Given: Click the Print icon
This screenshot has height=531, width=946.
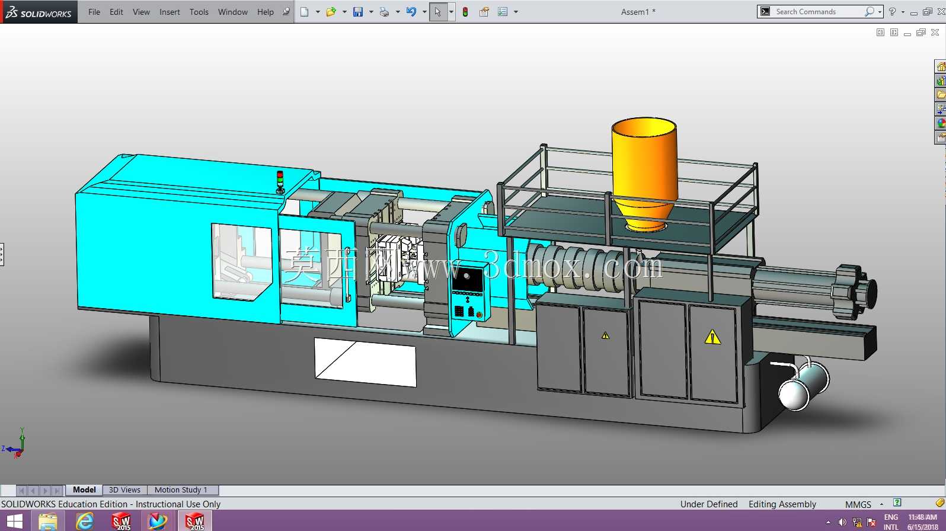Looking at the screenshot, I should (385, 12).
